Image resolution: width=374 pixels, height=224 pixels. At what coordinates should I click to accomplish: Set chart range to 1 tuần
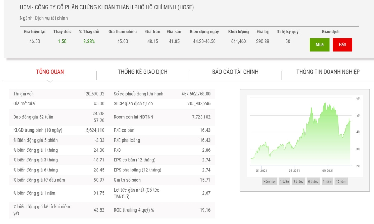click(284, 181)
